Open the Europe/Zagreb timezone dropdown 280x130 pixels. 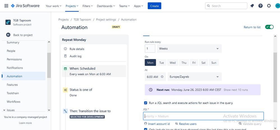pyautogui.click(x=195, y=76)
